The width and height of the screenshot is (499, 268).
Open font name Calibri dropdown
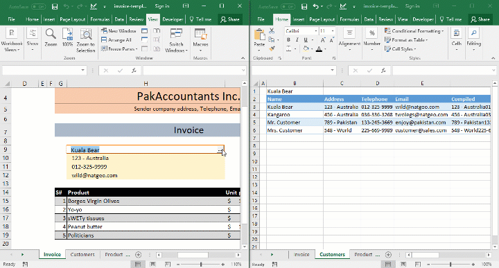click(x=316, y=31)
